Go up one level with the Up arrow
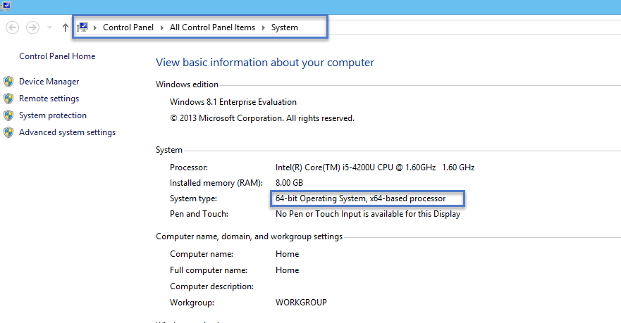The image size is (621, 323). (x=66, y=27)
